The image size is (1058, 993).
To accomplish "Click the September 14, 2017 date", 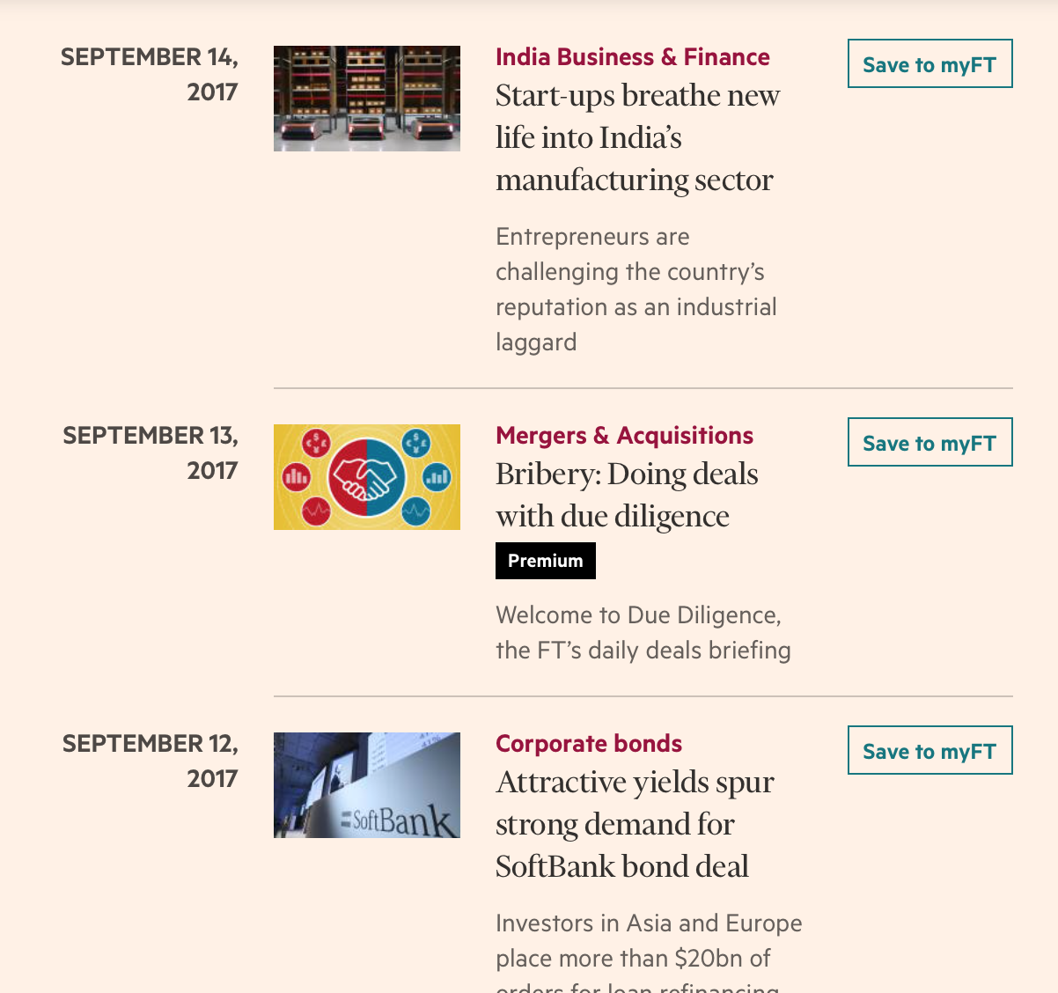I will pos(150,75).
